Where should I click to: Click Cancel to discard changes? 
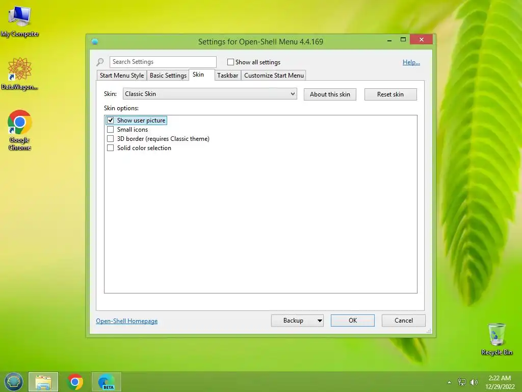pos(404,321)
